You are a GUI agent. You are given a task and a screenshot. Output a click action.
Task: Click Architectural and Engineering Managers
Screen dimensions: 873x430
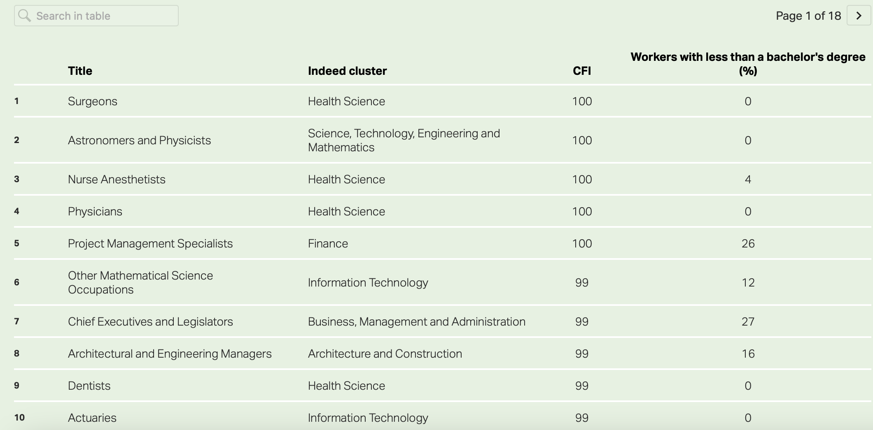pos(170,354)
